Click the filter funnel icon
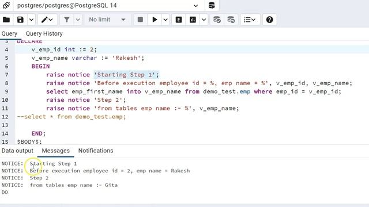Screen dimensions: 369x207 tap(67, 20)
